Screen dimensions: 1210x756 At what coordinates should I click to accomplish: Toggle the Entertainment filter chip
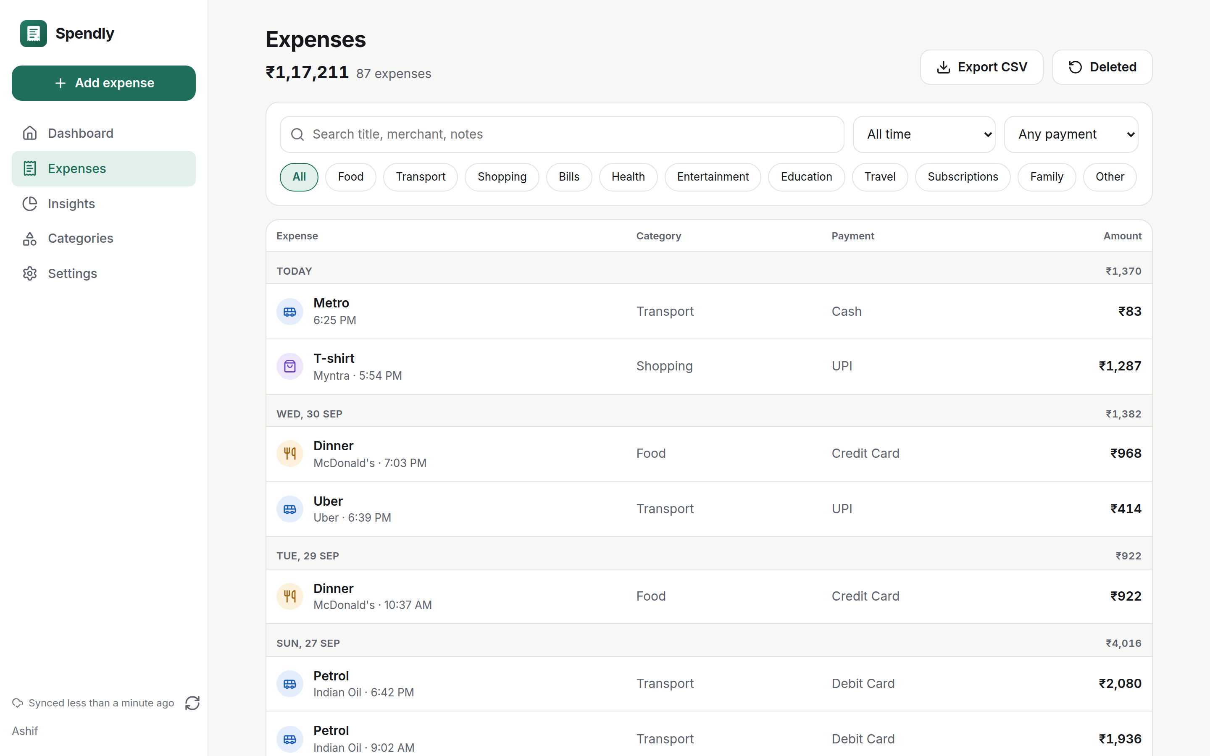(x=713, y=177)
